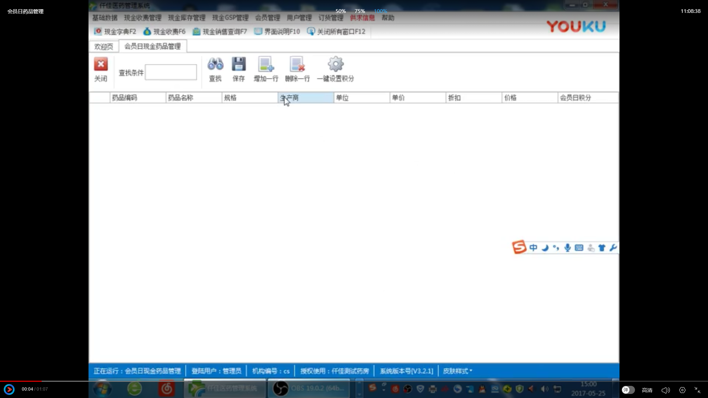Click the red close (关闭) icon
708x398 pixels.
101,64
